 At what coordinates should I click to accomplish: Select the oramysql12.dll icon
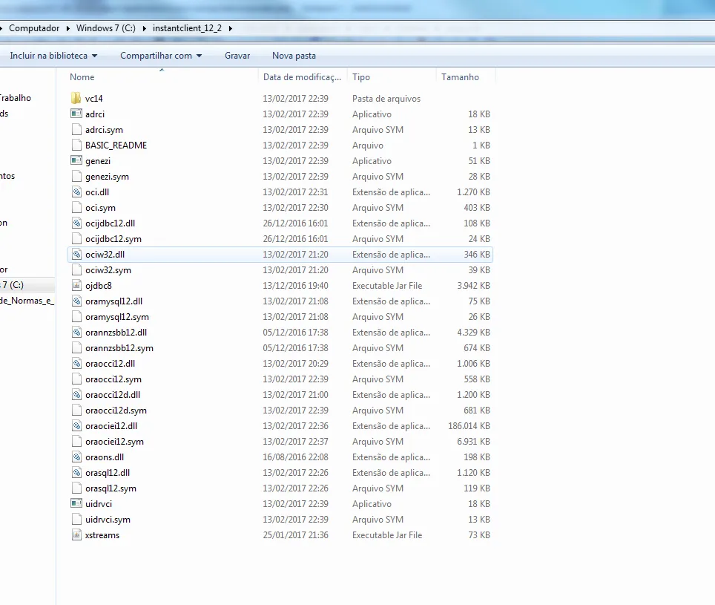point(76,301)
